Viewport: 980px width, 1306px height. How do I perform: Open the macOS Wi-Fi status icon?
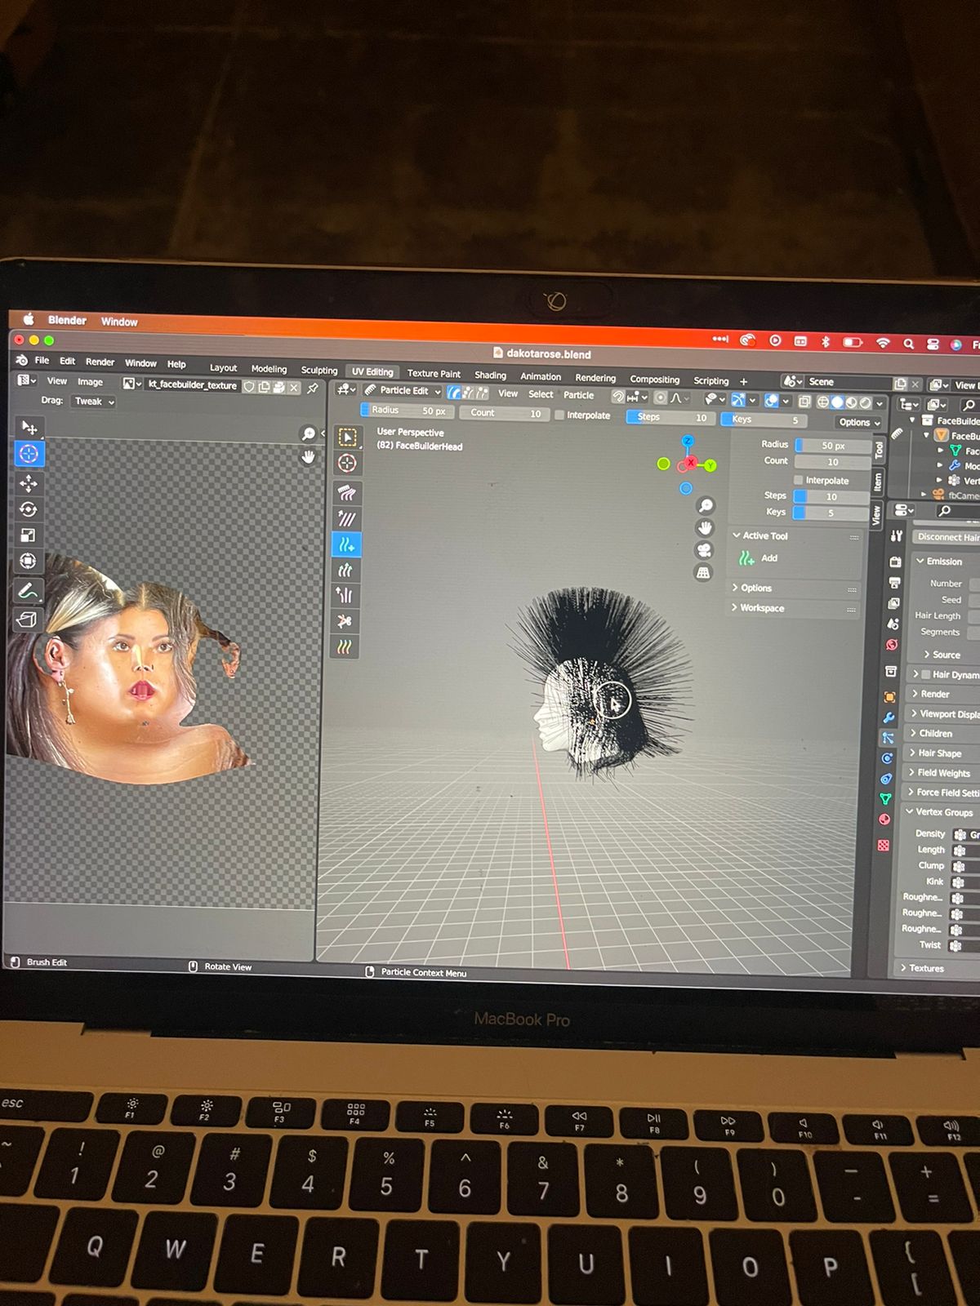pyautogui.click(x=882, y=344)
